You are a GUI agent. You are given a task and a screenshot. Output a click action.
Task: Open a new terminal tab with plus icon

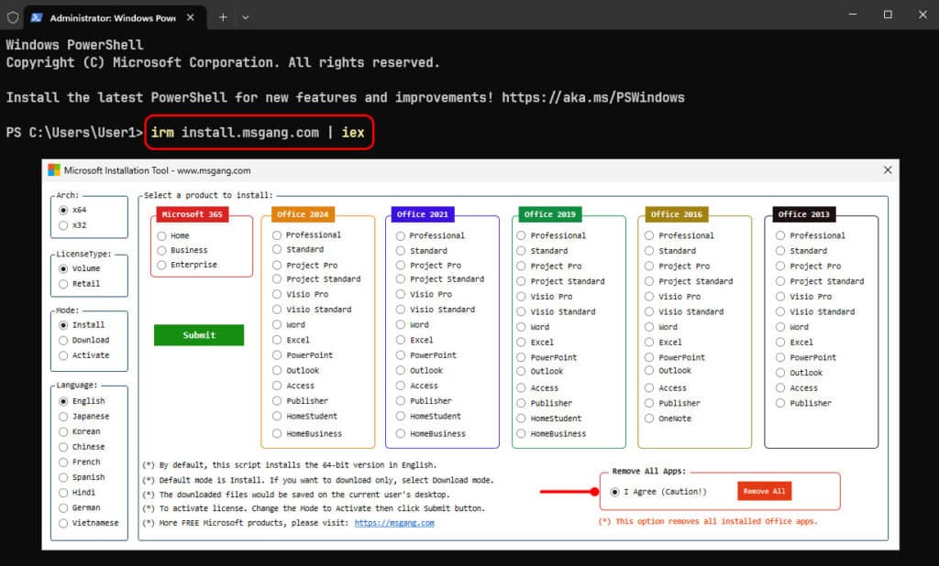(x=223, y=16)
